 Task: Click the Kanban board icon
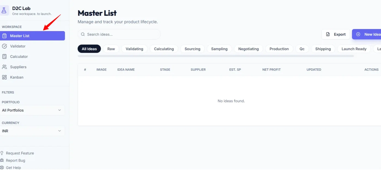4,77
